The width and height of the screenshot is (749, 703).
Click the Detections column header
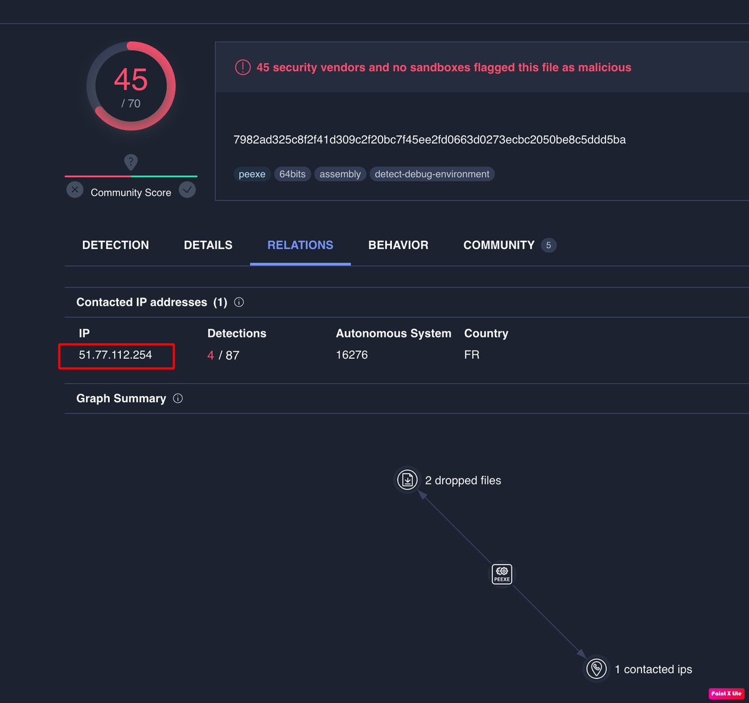237,333
